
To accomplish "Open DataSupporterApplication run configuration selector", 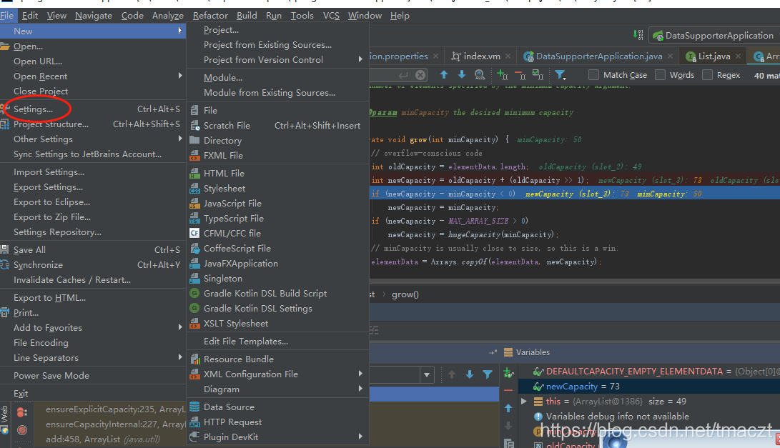I will (714, 35).
